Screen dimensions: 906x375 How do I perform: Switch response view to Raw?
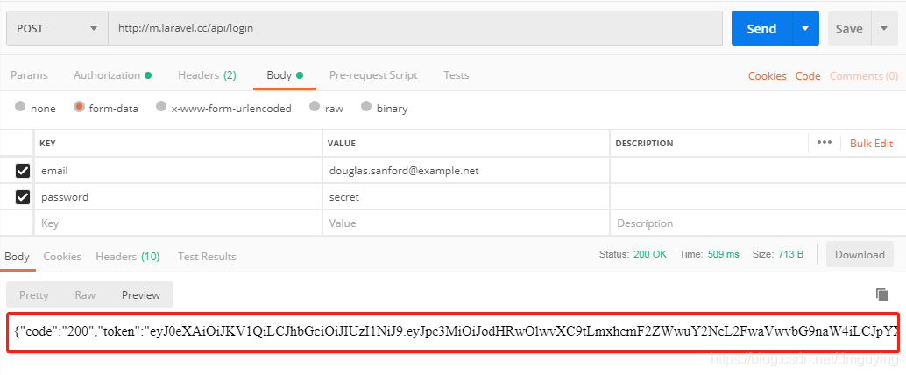pos(85,294)
